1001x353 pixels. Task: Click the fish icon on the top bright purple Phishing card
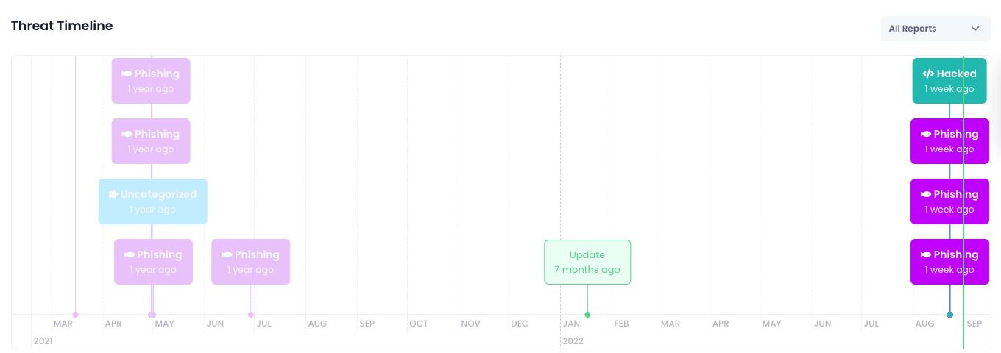click(926, 134)
